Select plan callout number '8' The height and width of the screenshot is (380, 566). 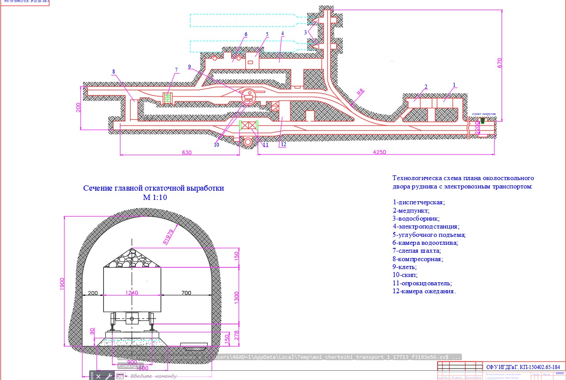click(x=113, y=71)
